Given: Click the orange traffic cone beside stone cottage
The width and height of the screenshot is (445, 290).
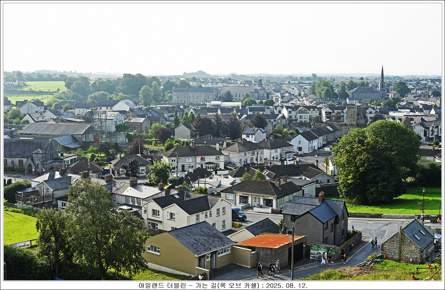Looking at the screenshot, I should [x=404, y=259].
